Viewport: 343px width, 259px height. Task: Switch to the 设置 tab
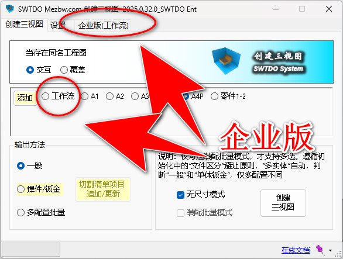[58, 25]
